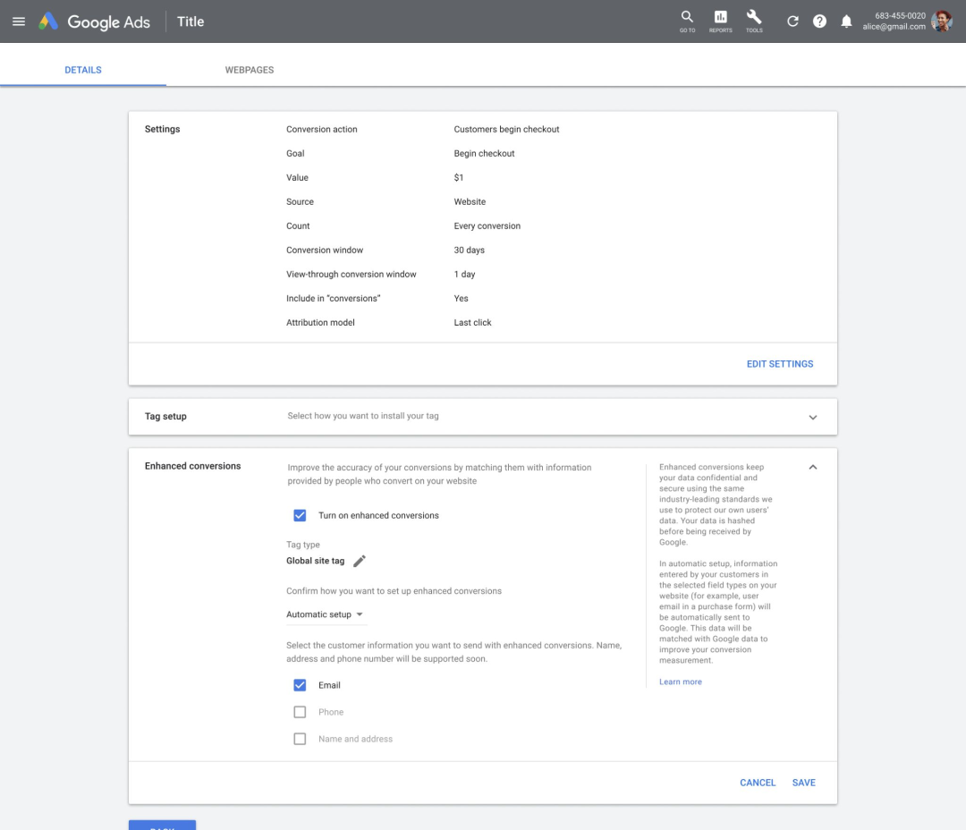Uncheck the Email checkbox

[x=300, y=685]
